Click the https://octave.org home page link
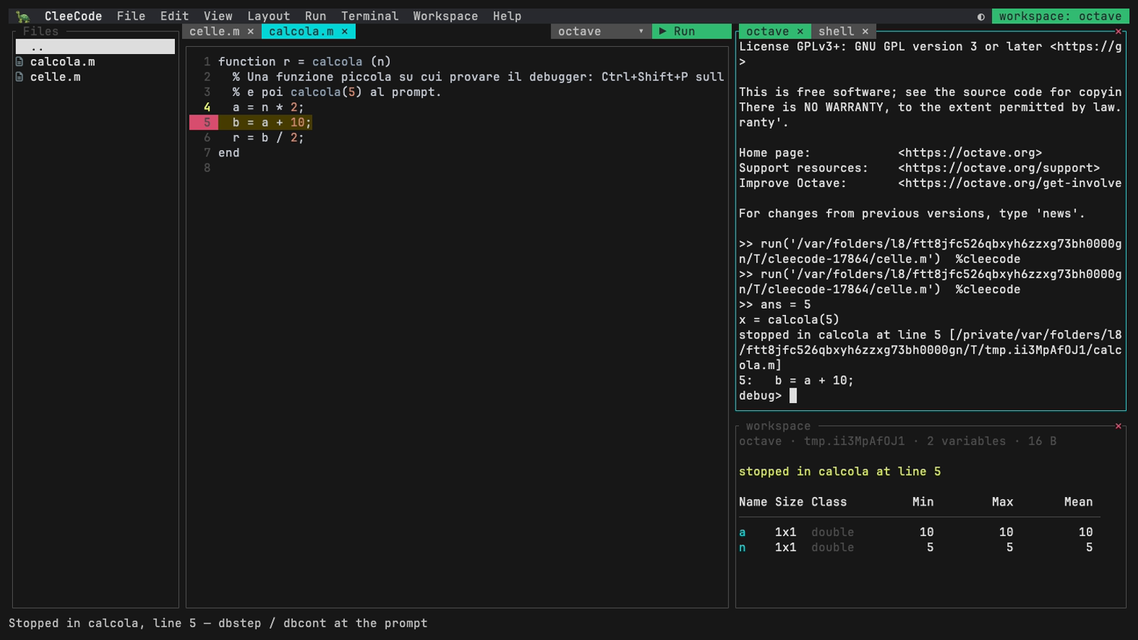 (x=969, y=153)
